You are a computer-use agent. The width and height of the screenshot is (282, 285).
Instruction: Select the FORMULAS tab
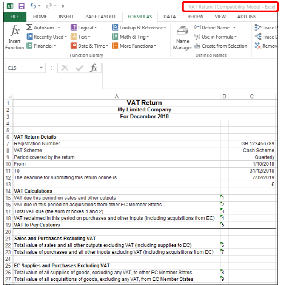140,17
